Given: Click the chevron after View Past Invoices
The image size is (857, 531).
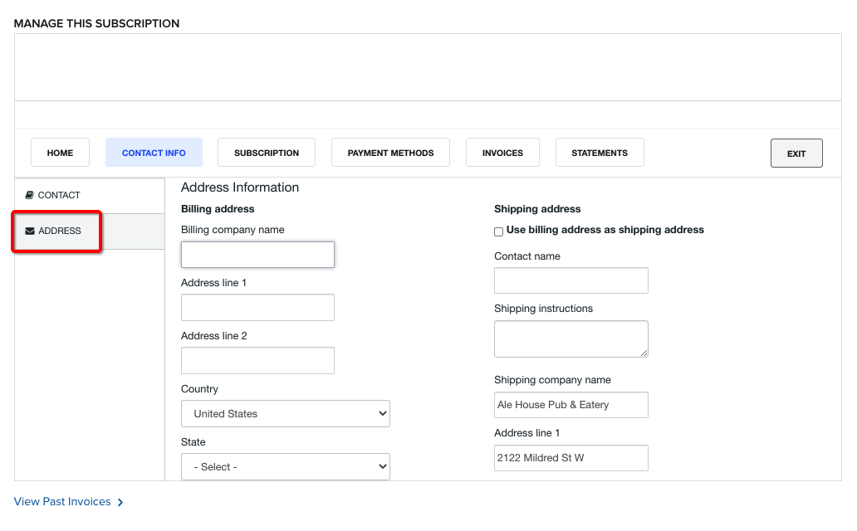Looking at the screenshot, I should 120,502.
